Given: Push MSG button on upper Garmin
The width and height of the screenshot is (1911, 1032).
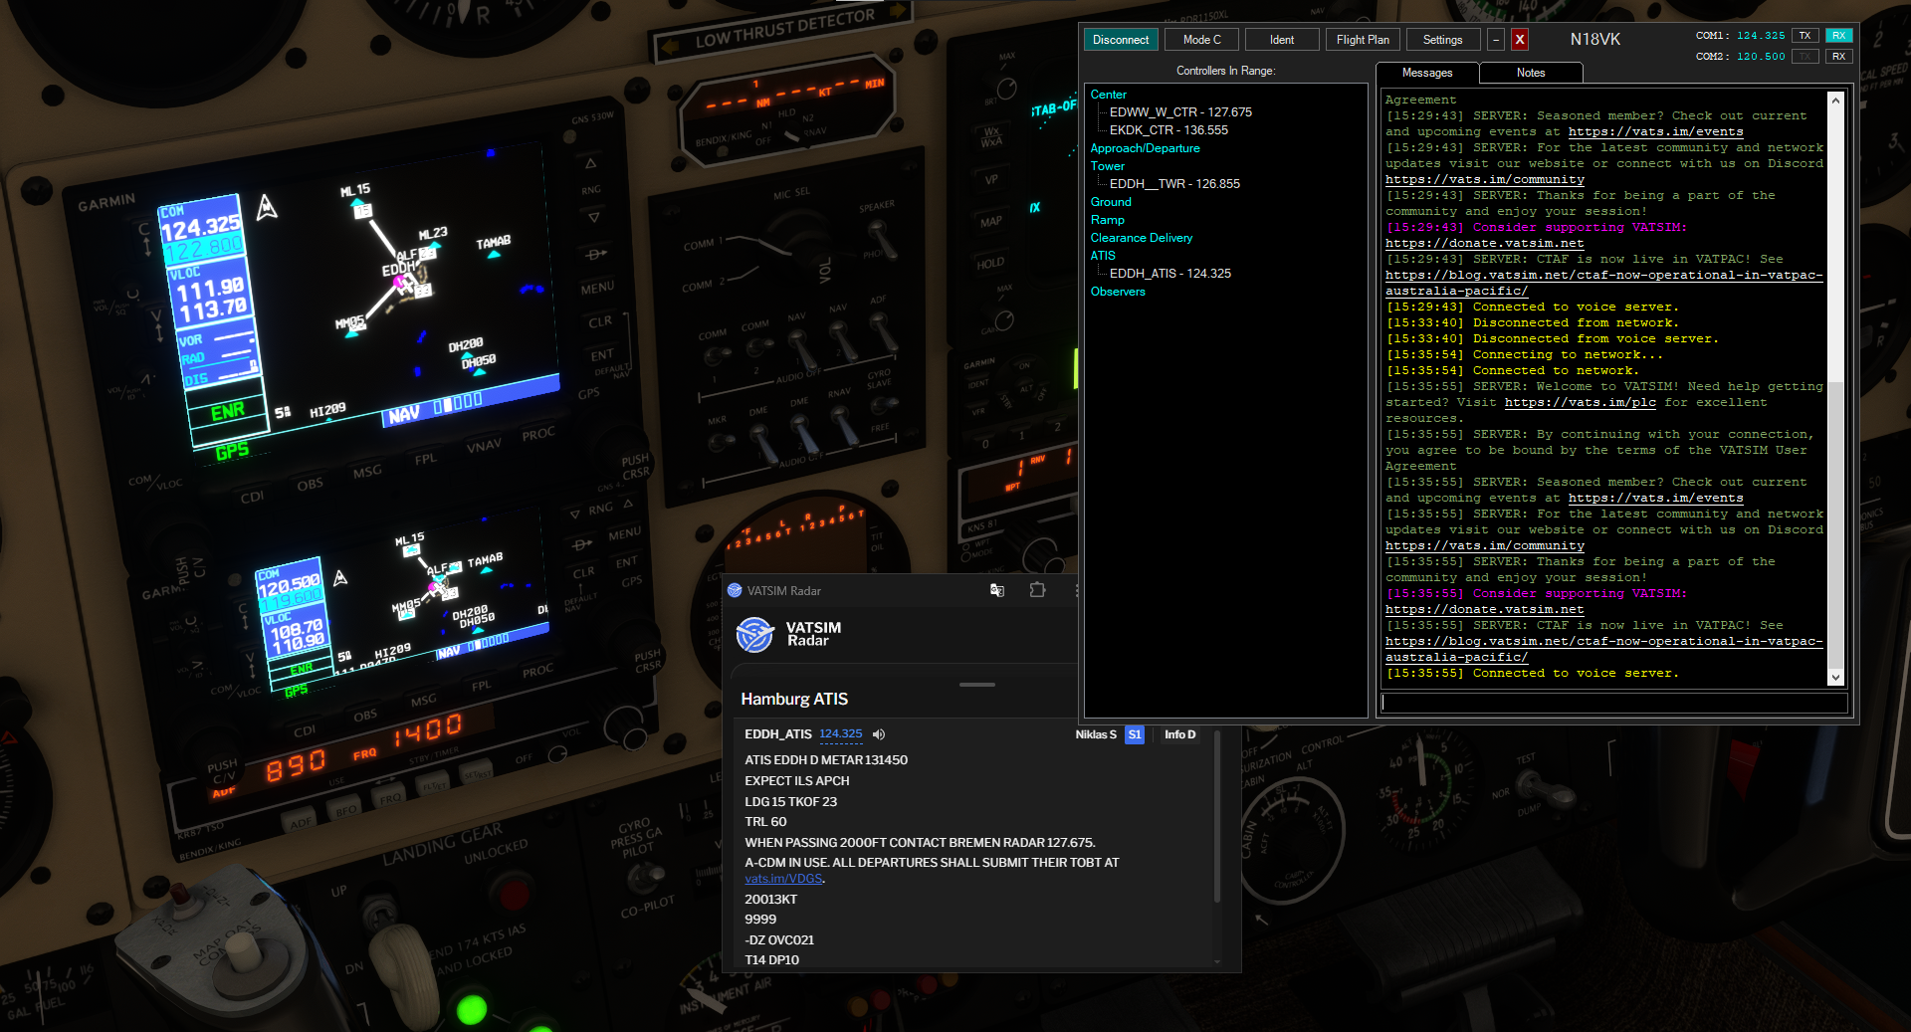Looking at the screenshot, I should point(367,472).
